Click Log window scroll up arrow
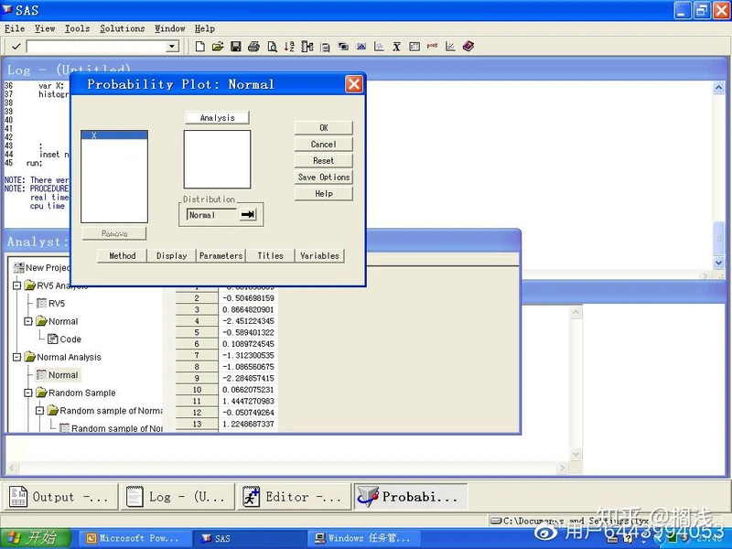 pos(718,88)
